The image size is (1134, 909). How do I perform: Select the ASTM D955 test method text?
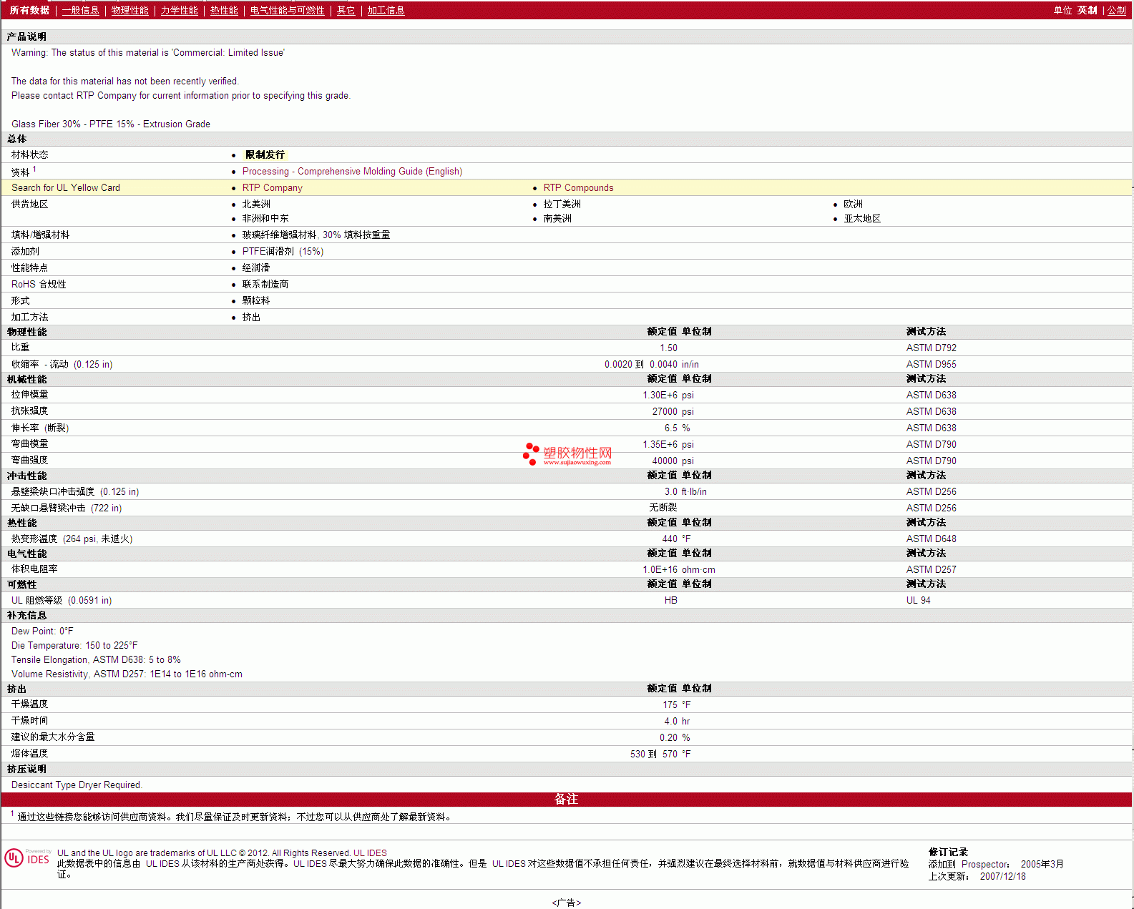tap(931, 364)
